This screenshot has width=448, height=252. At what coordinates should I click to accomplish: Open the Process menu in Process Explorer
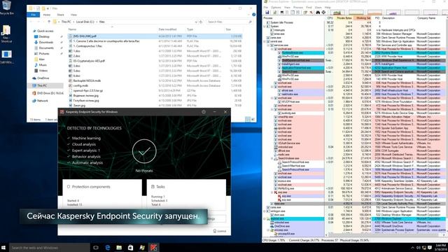tap(298, 8)
